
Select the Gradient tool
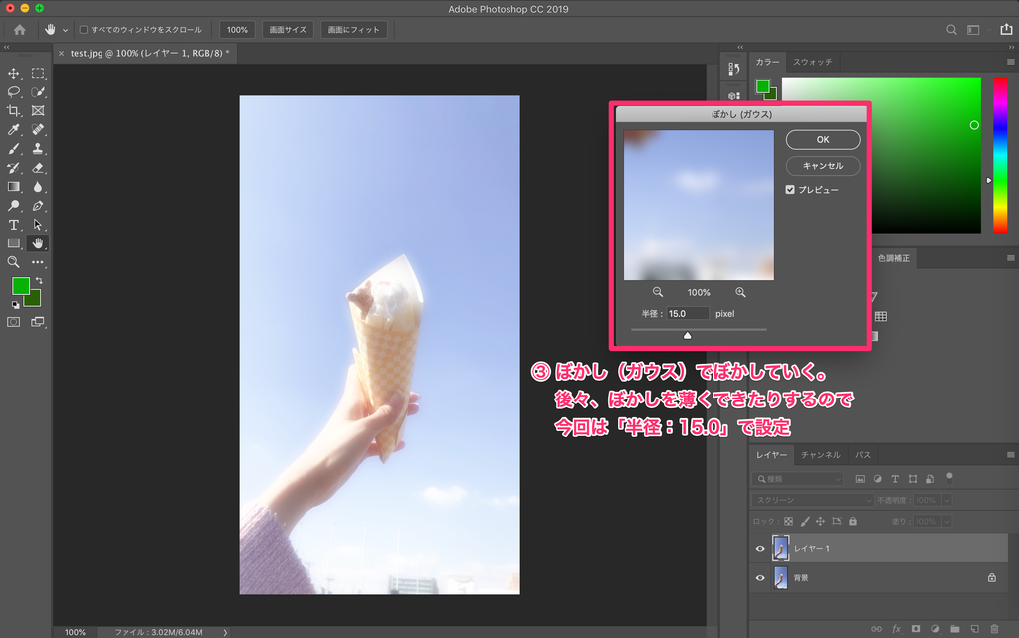pos(13,187)
